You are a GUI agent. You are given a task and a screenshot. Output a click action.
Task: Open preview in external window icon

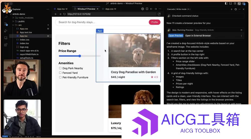pos(159,14)
